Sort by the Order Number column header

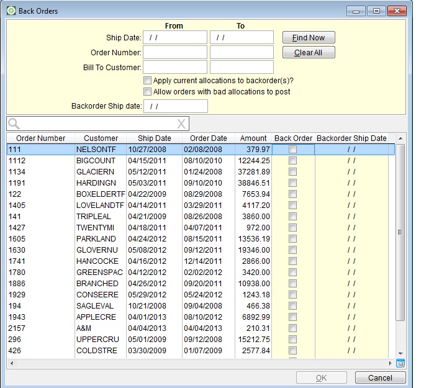tap(40, 138)
